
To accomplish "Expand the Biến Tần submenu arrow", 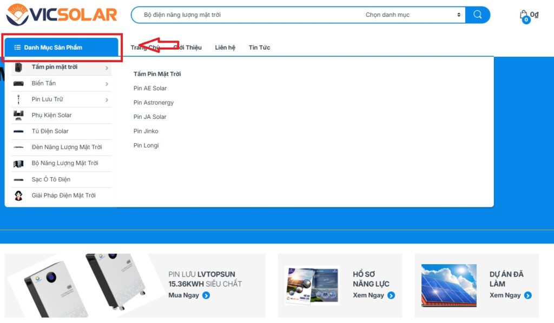I will (x=107, y=84).
